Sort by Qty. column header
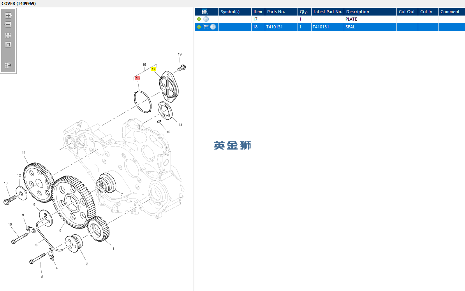 tap(304, 12)
